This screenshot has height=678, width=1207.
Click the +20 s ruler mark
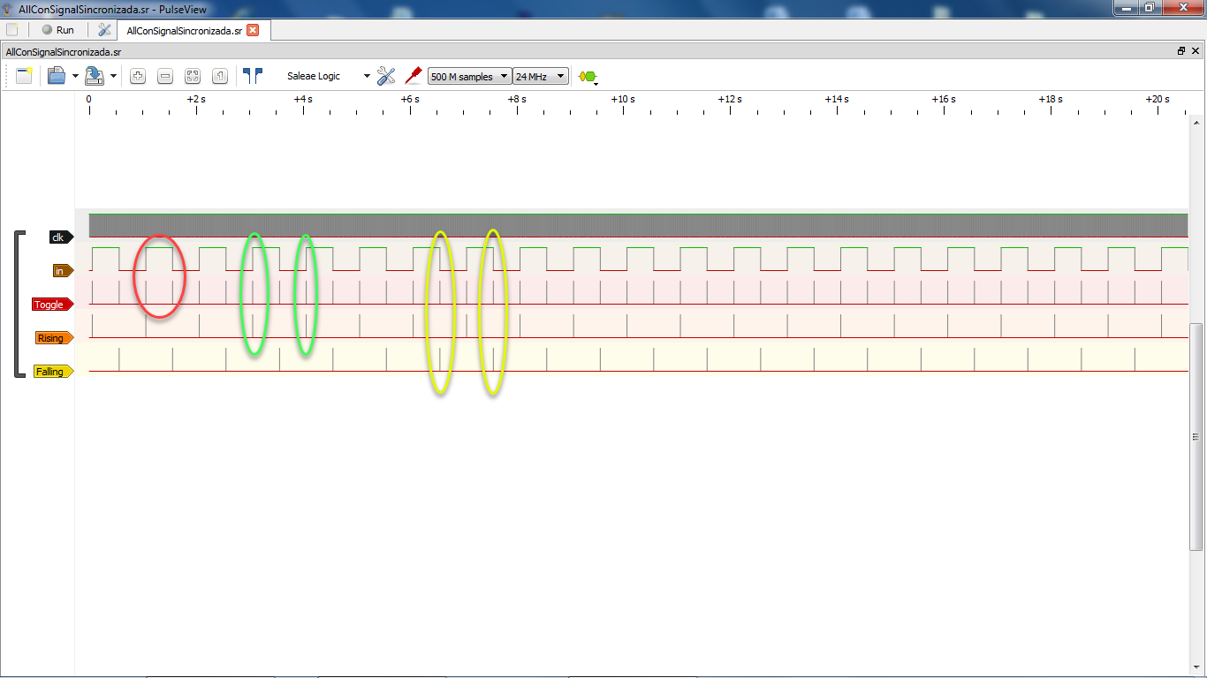point(1157,99)
